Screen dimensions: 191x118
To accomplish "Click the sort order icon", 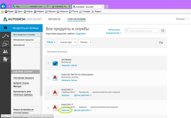I will point(161,42).
